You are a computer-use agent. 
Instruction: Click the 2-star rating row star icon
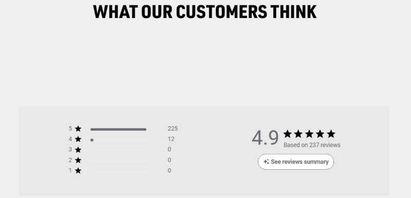pos(78,160)
